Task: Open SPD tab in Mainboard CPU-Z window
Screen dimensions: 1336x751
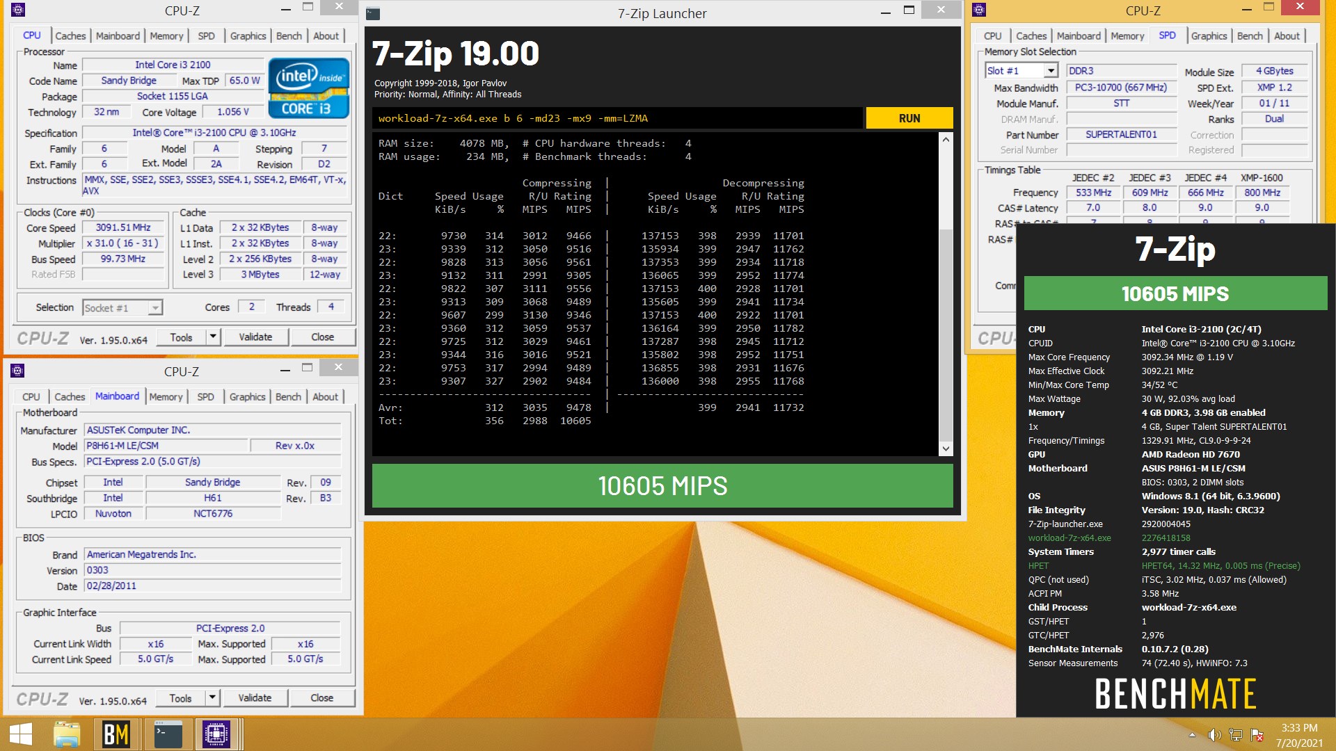Action: pos(205,396)
